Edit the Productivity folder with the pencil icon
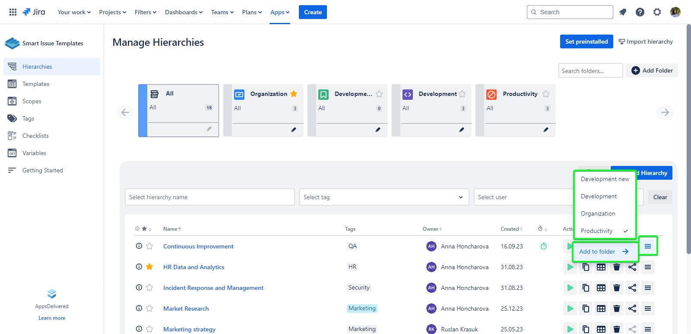This screenshot has width=691, height=334. click(546, 130)
